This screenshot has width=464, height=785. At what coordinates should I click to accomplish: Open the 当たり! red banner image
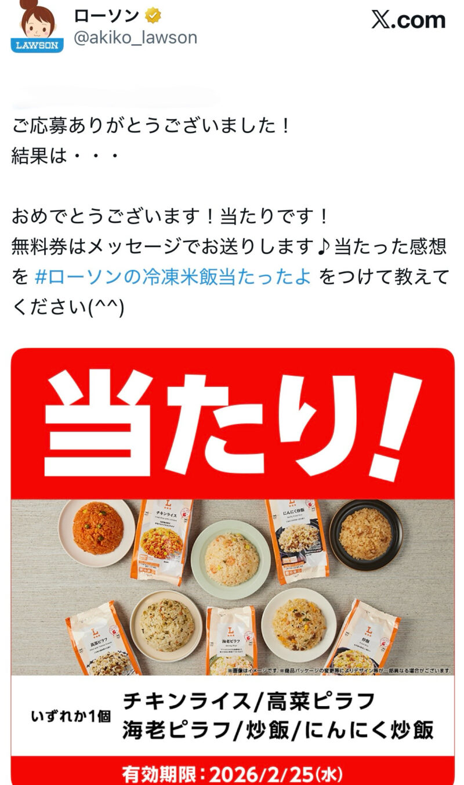(233, 424)
